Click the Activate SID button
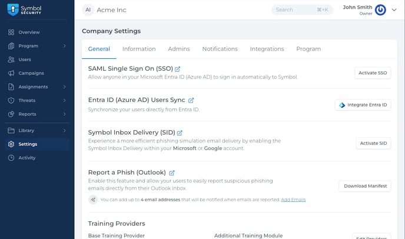This screenshot has height=239, width=405. click(373, 144)
